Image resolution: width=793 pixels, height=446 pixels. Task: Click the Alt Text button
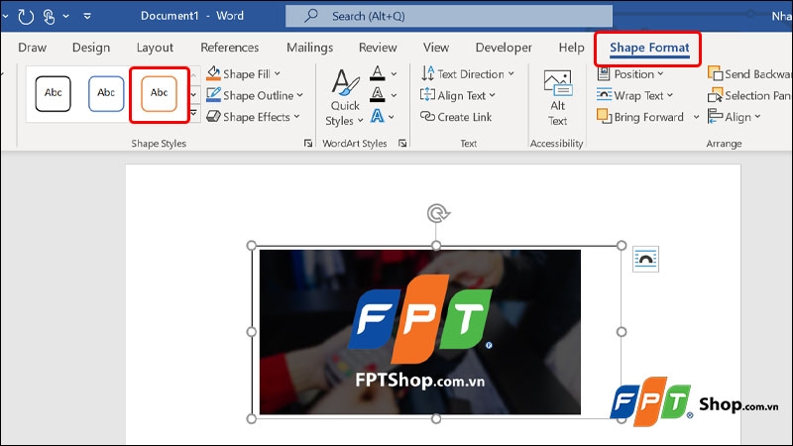pos(557,98)
